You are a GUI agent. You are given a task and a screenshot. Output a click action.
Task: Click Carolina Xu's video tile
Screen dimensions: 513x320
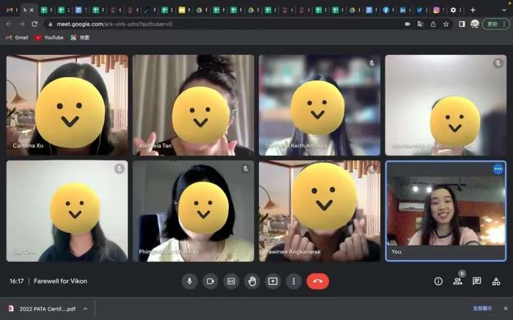point(67,105)
